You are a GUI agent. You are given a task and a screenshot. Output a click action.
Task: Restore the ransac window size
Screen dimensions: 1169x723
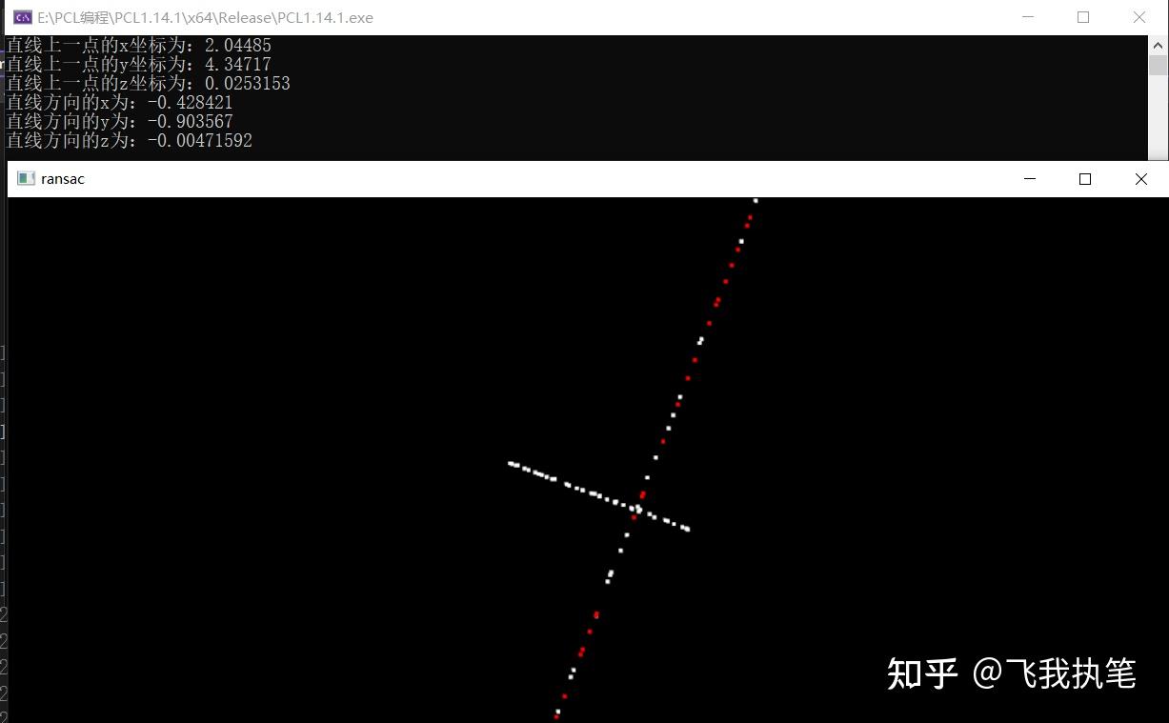(x=1084, y=178)
